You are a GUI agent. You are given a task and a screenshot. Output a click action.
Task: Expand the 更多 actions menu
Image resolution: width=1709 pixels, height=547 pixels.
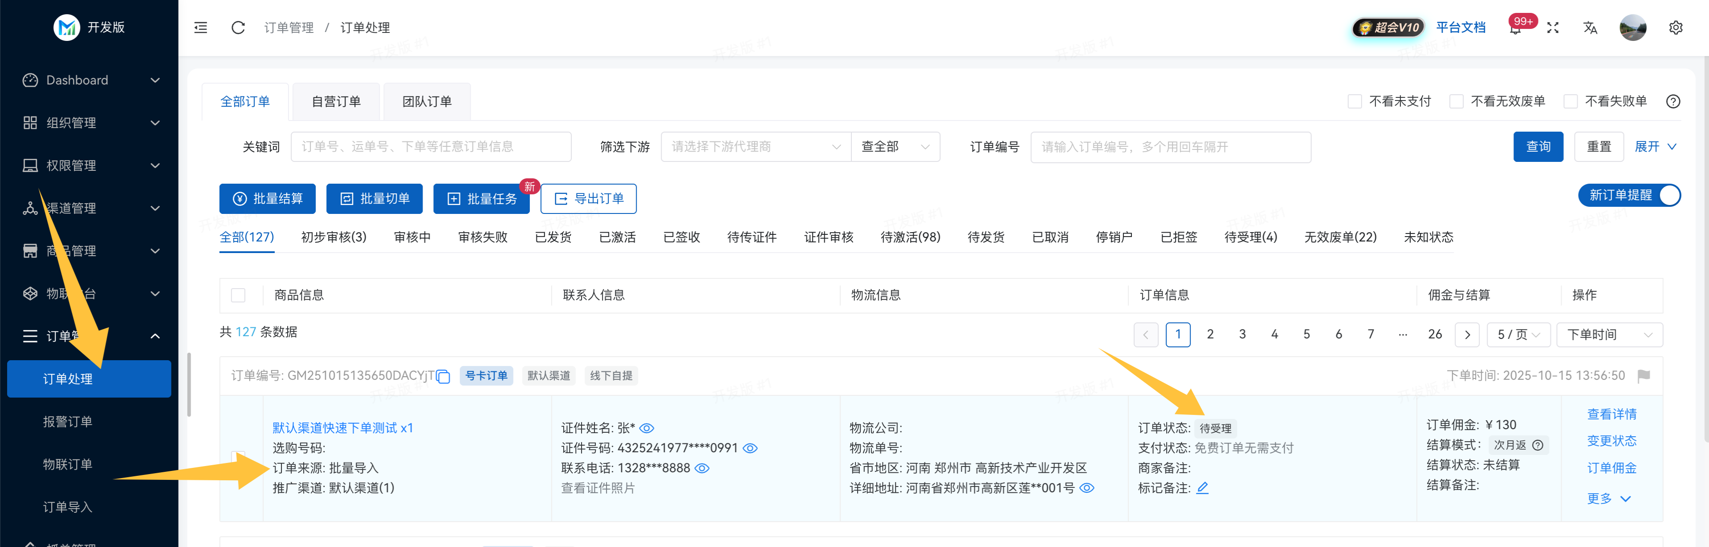click(x=1608, y=499)
